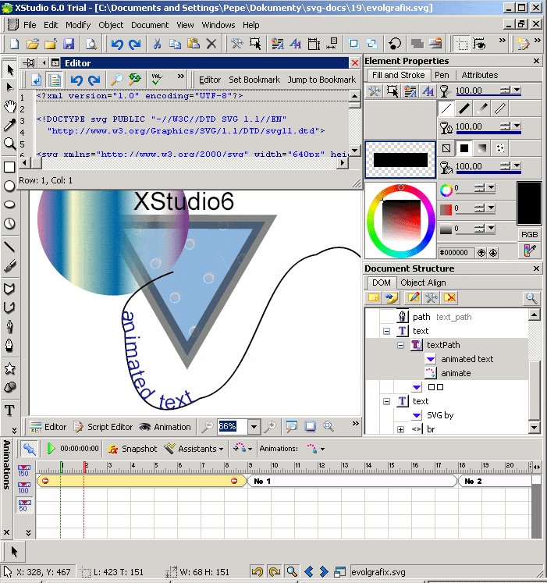Select the solid thick stroke style button
The image size is (547, 583).
pos(464,108)
